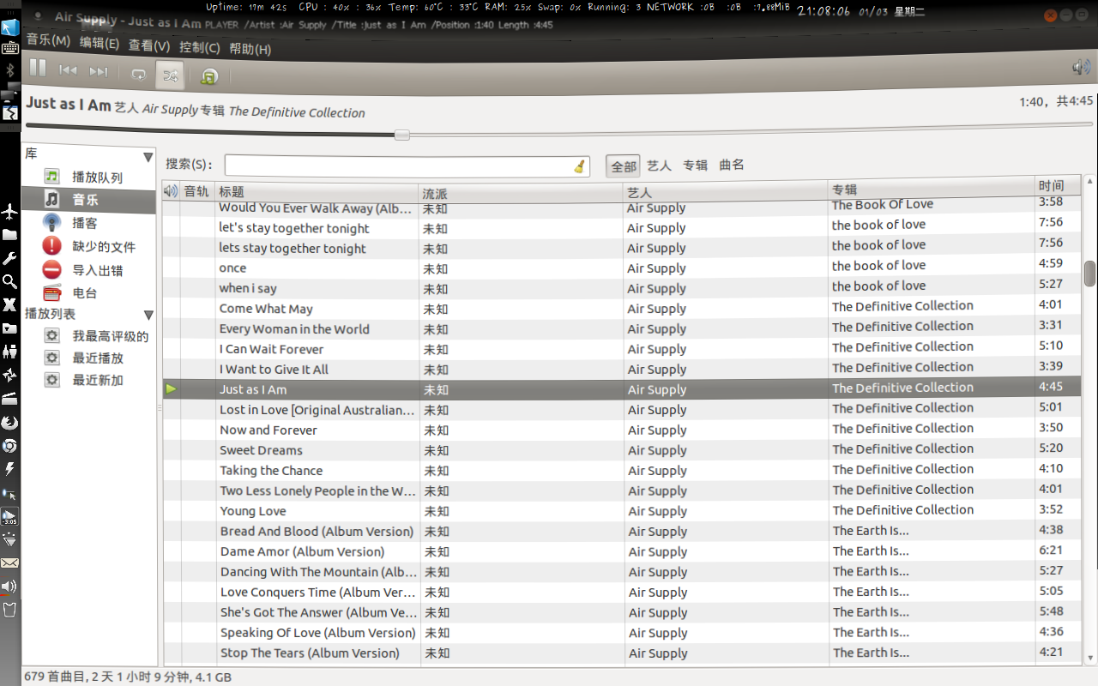The height and width of the screenshot is (686, 1098).
Task: Click the song position slider handle
Action: (401, 135)
